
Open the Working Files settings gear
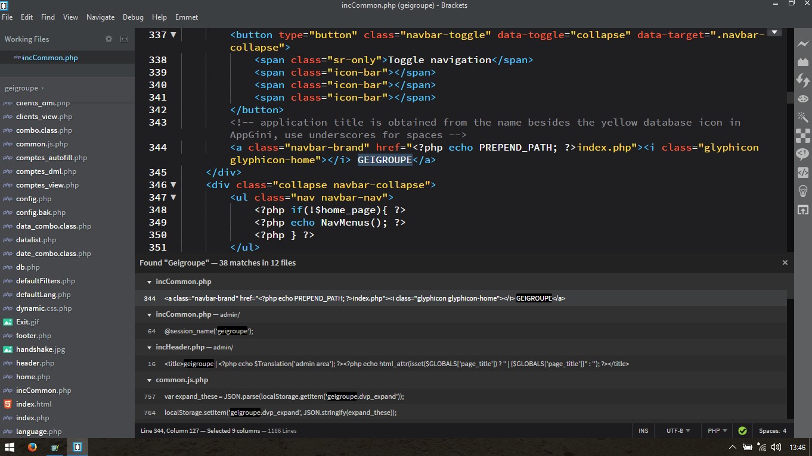point(109,39)
